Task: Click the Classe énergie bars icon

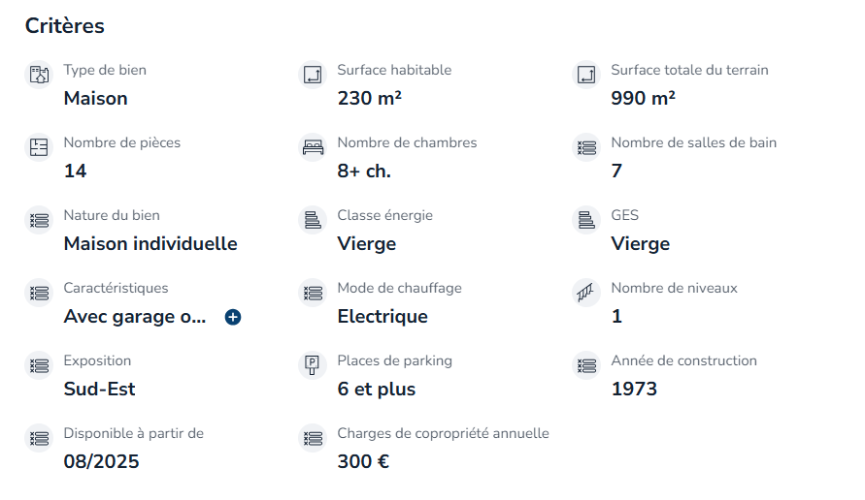Action: coord(313,220)
